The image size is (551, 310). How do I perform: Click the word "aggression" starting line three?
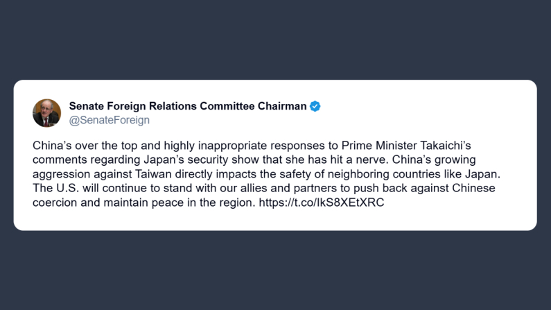point(61,174)
